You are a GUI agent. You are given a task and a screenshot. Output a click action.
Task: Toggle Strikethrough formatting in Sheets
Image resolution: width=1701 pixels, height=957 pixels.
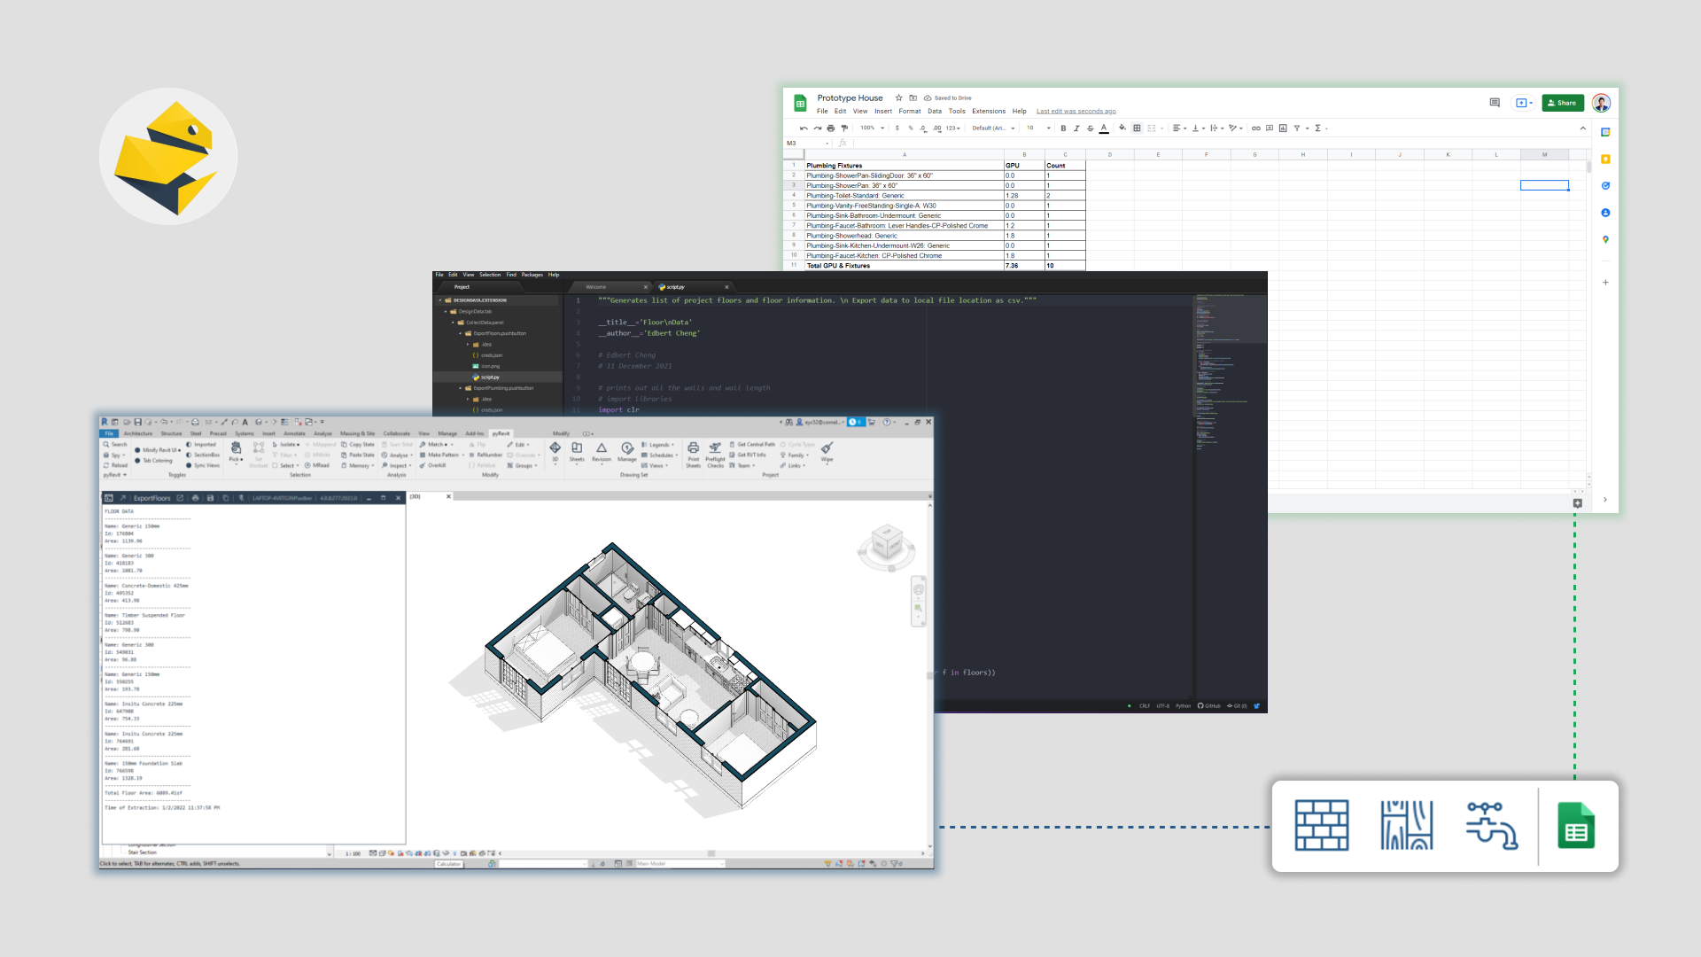click(x=1090, y=128)
